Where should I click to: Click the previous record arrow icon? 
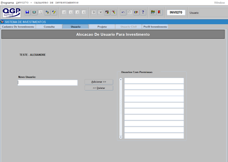[71, 12]
